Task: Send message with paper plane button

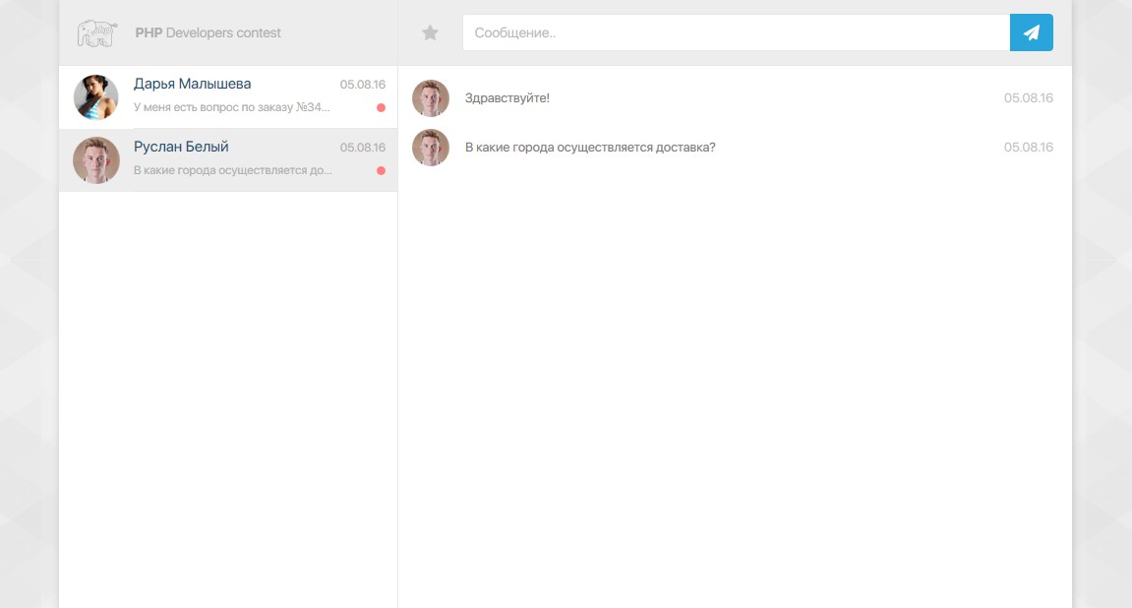Action: pyautogui.click(x=1031, y=32)
